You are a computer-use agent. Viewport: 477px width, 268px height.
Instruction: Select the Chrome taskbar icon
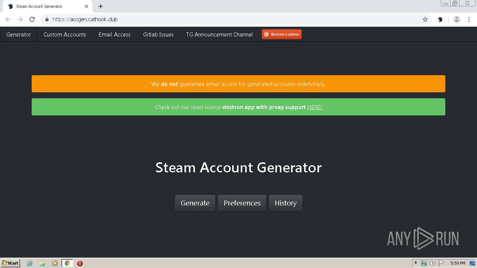tap(67, 263)
